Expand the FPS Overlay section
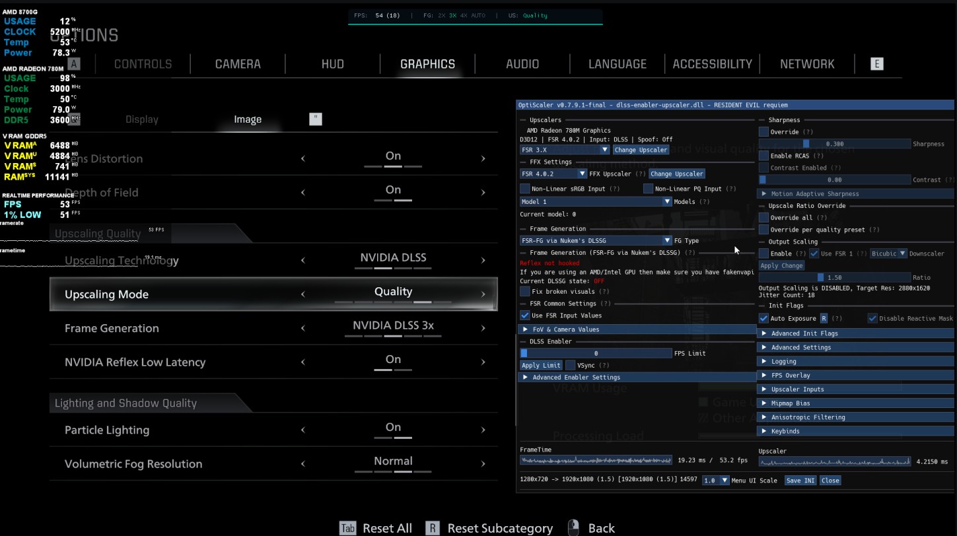Viewport: 957px width, 536px height. click(x=855, y=375)
